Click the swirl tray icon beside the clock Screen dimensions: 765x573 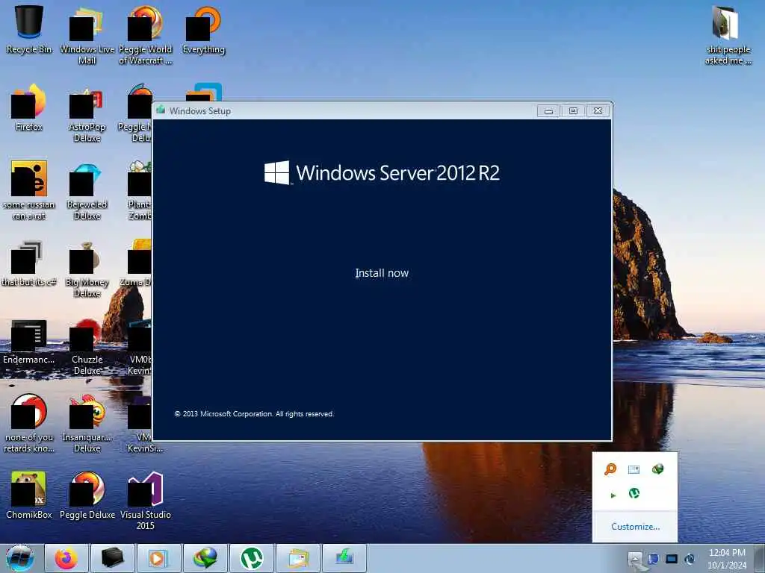coord(690,559)
